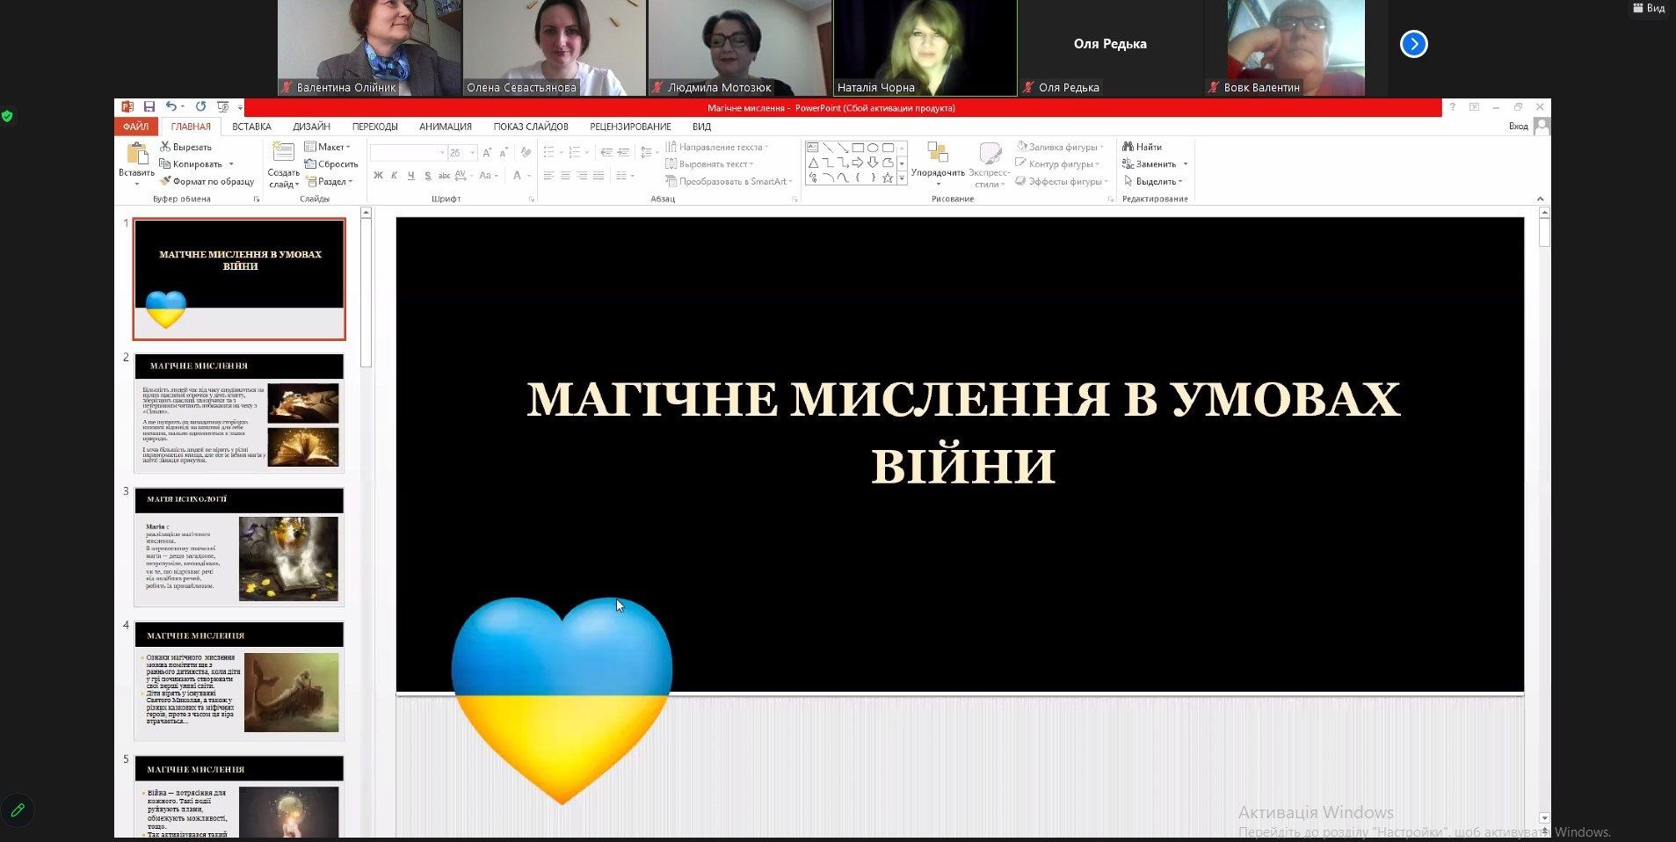Open the ВСТАВКА ribbon tab
Viewport: 1676px width, 842px height.
point(251,127)
